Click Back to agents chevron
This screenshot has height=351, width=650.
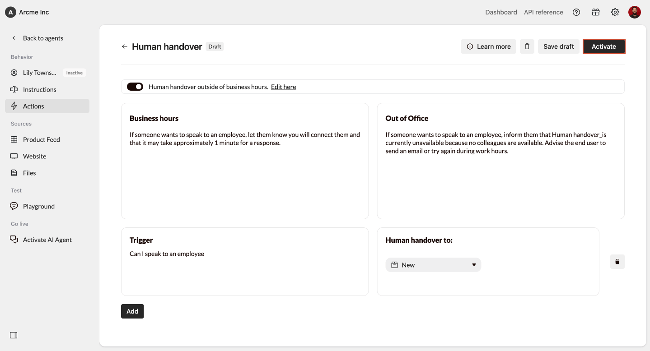point(14,38)
